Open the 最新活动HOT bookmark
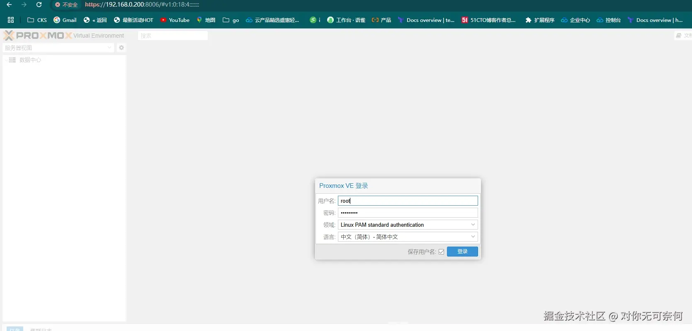This screenshot has width=692, height=331. click(x=134, y=20)
